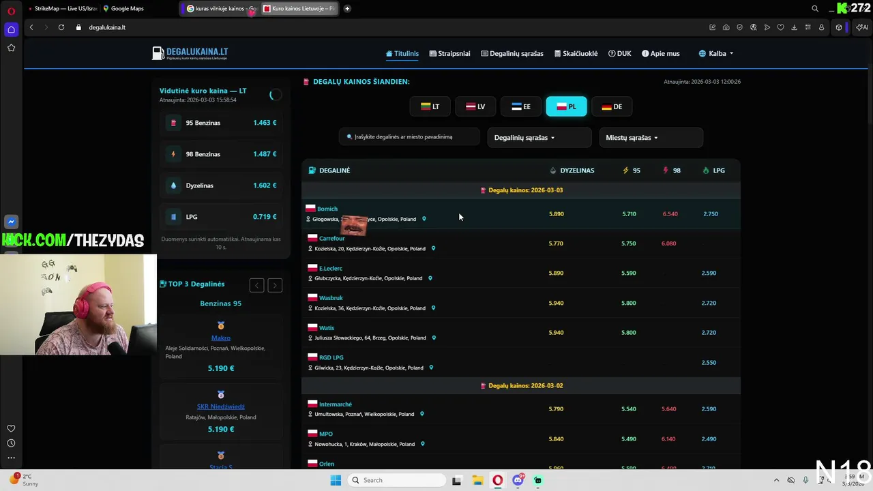The height and width of the screenshot is (491, 873).
Task: Open Opera sidebar home icon
Action: point(11,29)
